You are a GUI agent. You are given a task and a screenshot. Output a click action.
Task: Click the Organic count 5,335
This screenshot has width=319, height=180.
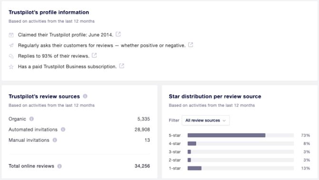coord(144,119)
